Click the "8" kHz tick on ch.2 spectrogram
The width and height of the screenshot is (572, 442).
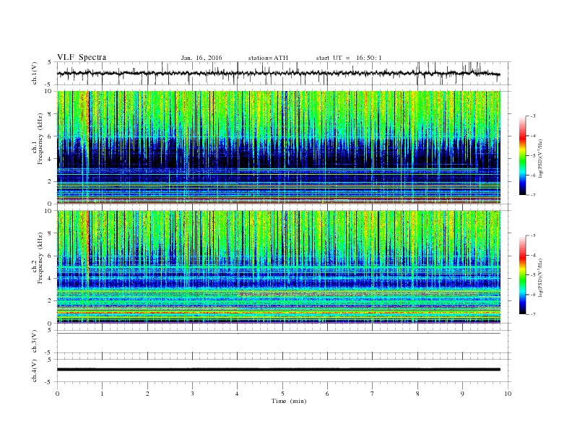[51, 233]
